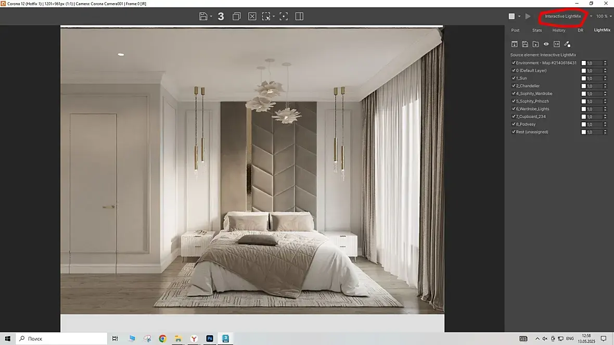Open the render region dropdown arrow
The image size is (614, 345).
273,17
